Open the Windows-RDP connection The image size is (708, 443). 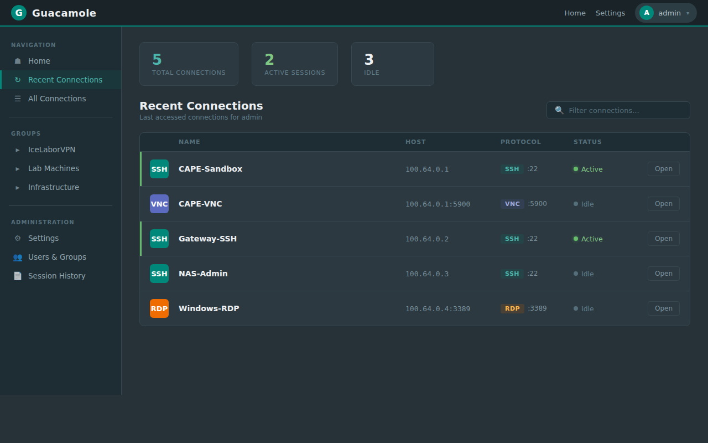pyautogui.click(x=663, y=308)
